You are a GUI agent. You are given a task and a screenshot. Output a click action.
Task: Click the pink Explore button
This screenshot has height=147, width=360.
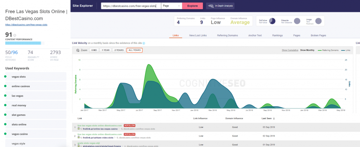click(192, 6)
